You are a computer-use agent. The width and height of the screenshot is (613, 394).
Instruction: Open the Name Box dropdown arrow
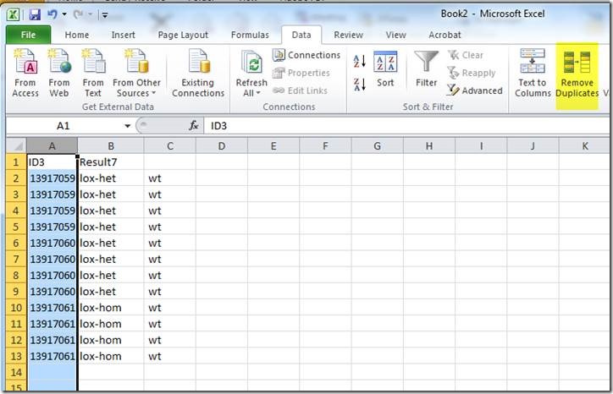point(128,125)
